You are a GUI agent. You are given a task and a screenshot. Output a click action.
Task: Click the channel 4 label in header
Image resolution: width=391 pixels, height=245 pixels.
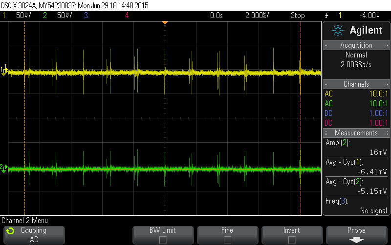[x=127, y=16]
